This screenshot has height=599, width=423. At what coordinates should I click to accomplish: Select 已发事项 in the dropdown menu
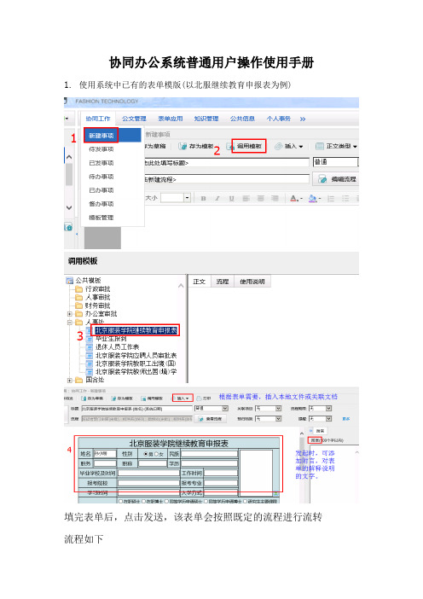click(101, 163)
